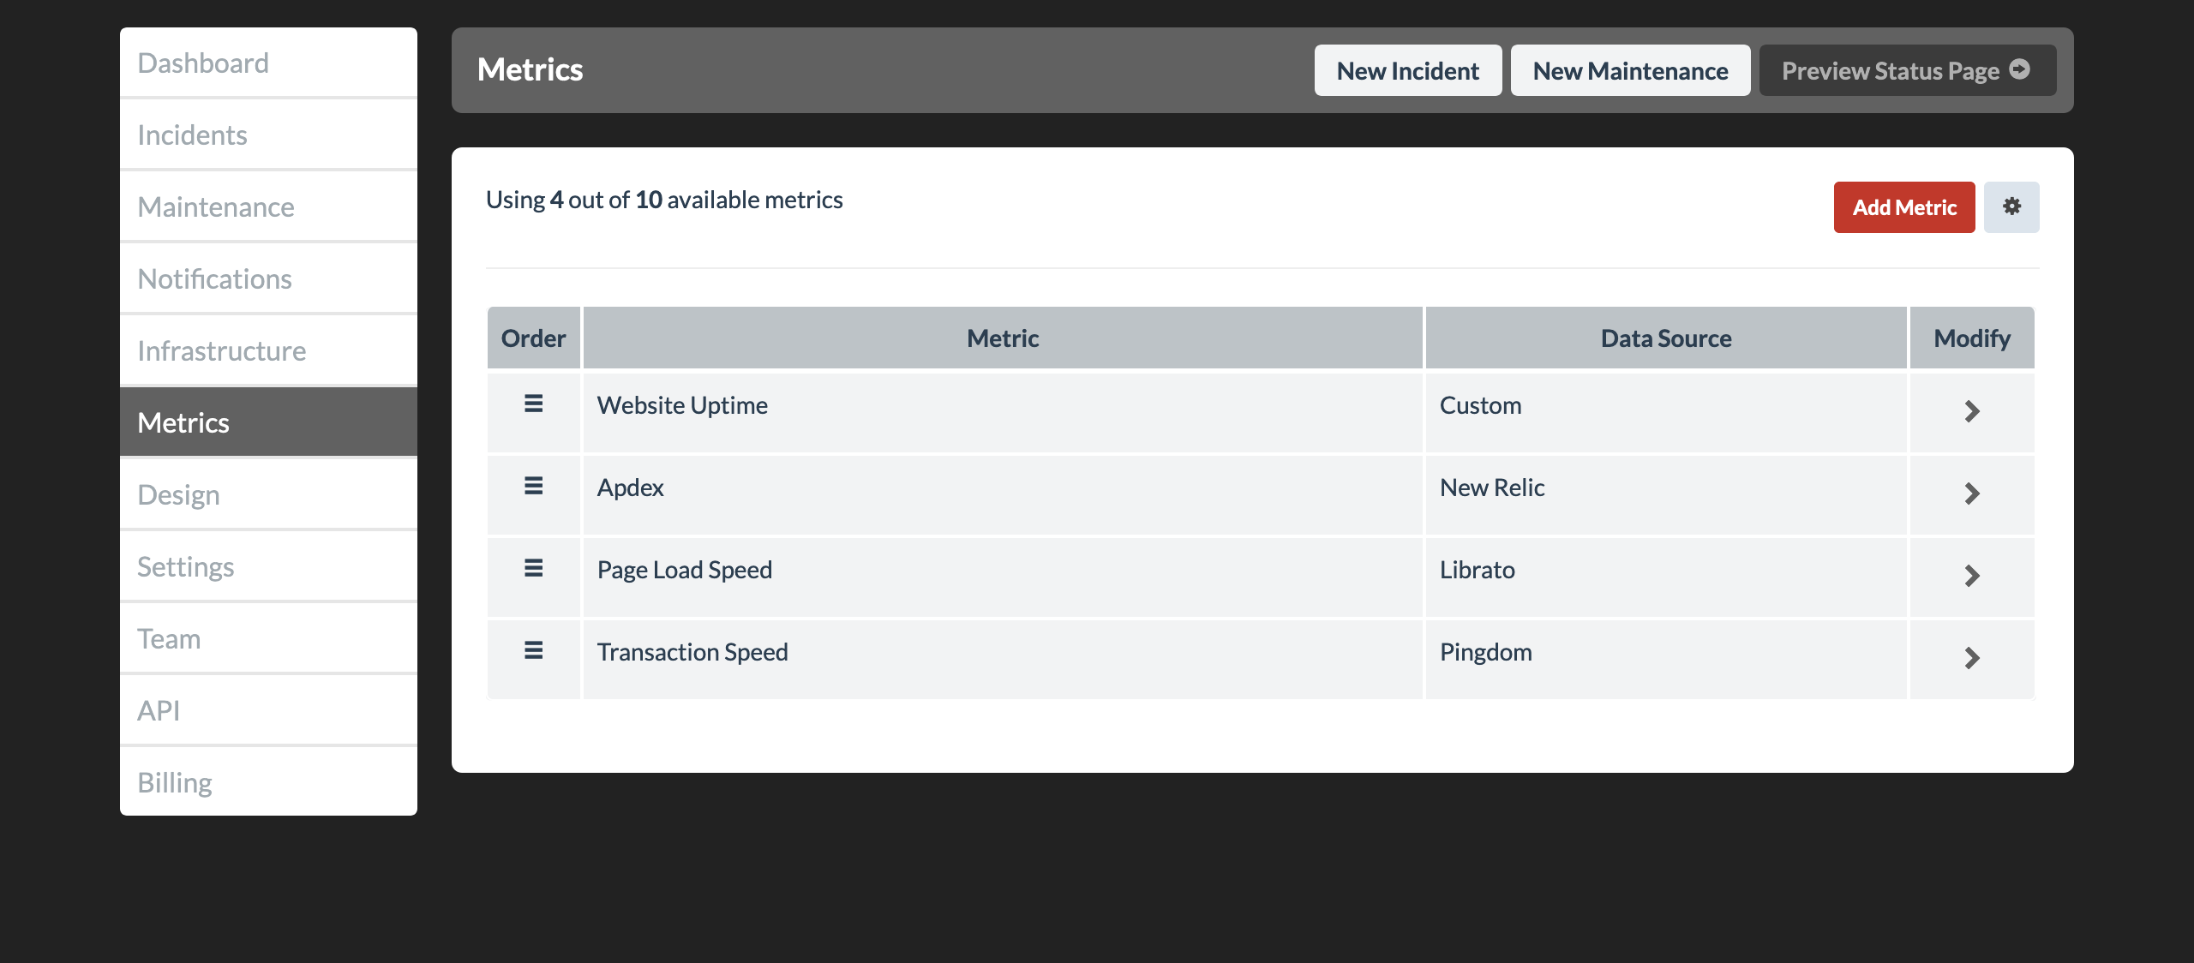Image resolution: width=2194 pixels, height=963 pixels.
Task: Click the drag handle icon for Transaction Speed
Action: pyautogui.click(x=533, y=649)
